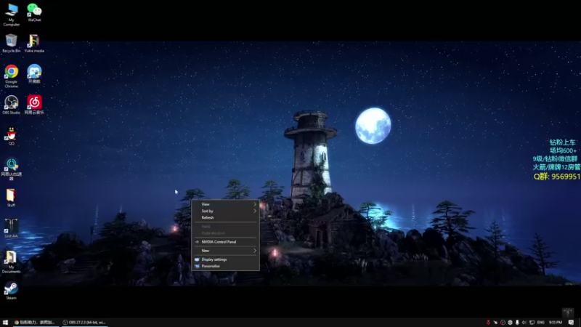
Task: Select the My Computer desktop icon
Action: click(x=12, y=15)
